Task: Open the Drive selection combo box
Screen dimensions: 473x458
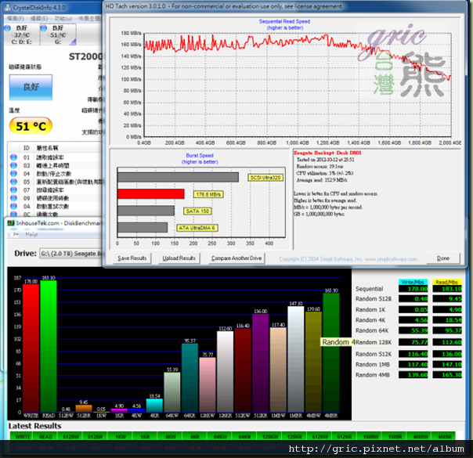Action: (x=71, y=254)
